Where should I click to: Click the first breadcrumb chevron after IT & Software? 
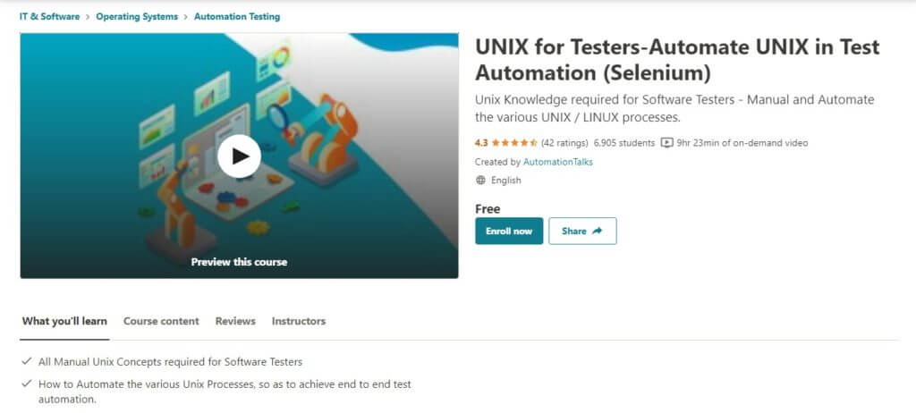coord(88,17)
